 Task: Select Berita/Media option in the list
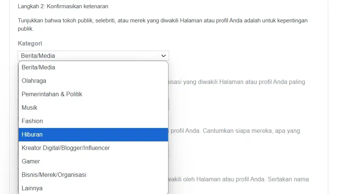coord(93,68)
